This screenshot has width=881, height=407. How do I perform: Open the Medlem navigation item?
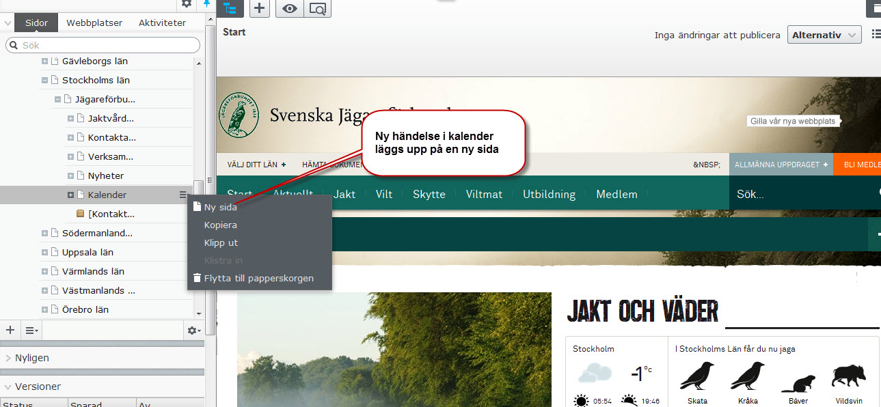coord(616,194)
